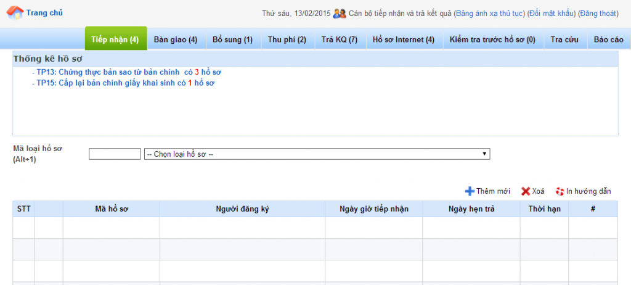
Task: Open the Tra cứu tab
Action: pos(564,39)
